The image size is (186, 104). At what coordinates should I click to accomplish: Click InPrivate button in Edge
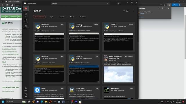point(176,5)
